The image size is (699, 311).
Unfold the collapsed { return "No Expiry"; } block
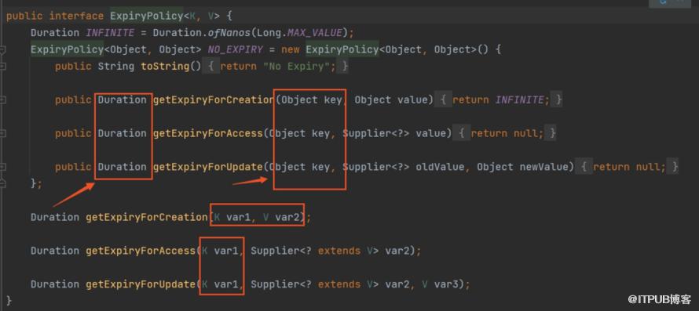click(276, 67)
